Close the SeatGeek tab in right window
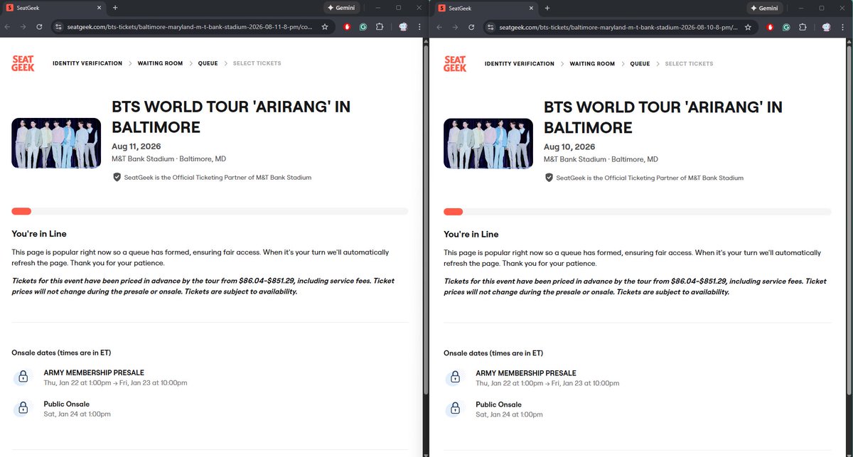853x457 pixels. click(x=531, y=8)
